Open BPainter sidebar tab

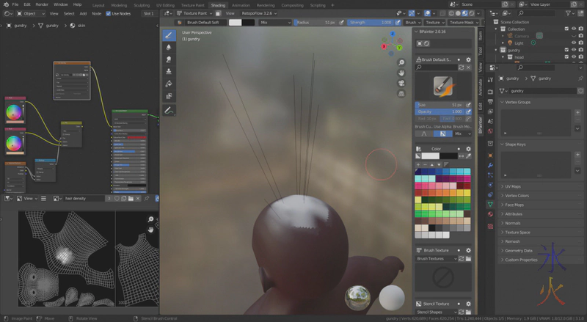[480, 125]
